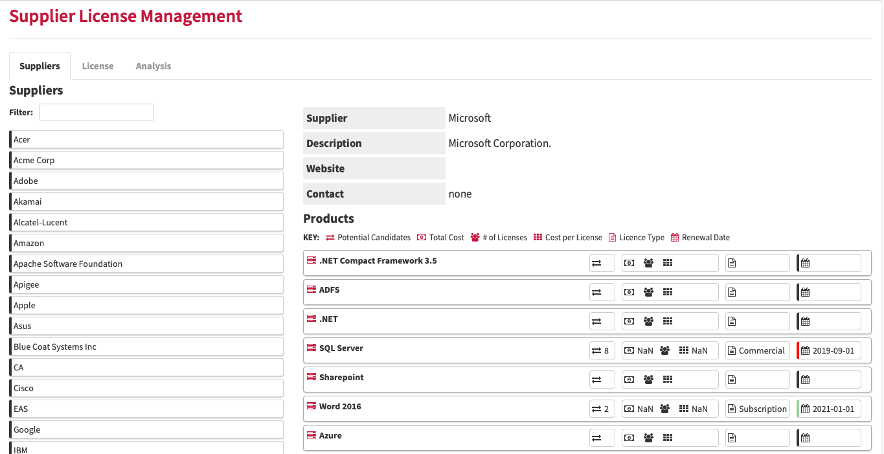This screenshot has width=884, height=454.
Task: Click the potential candidates icon in ADFS row
Action: coord(596,293)
